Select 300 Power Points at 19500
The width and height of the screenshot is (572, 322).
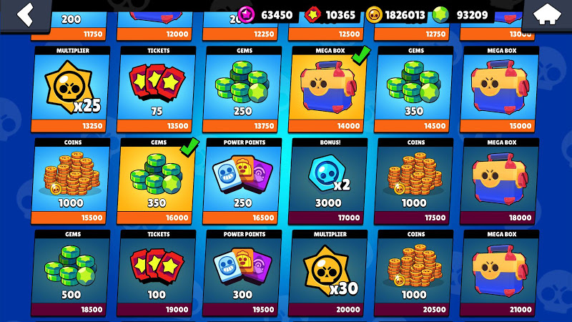point(242,273)
